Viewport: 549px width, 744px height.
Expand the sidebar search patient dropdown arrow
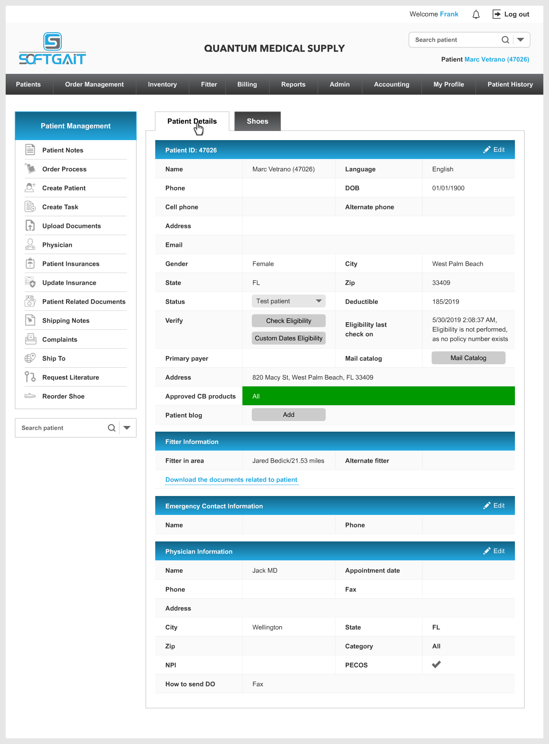coord(127,428)
